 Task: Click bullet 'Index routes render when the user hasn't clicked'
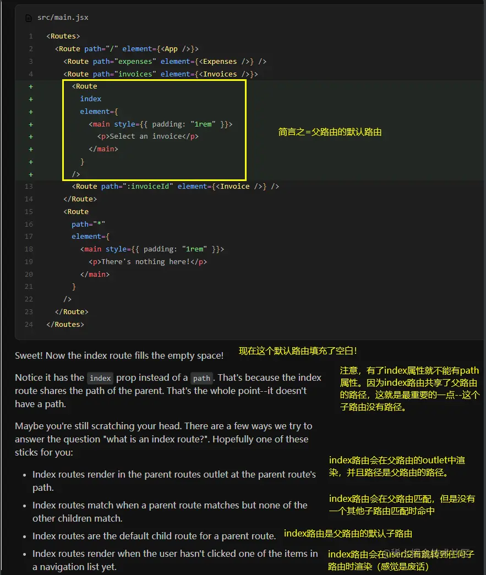click(175, 560)
